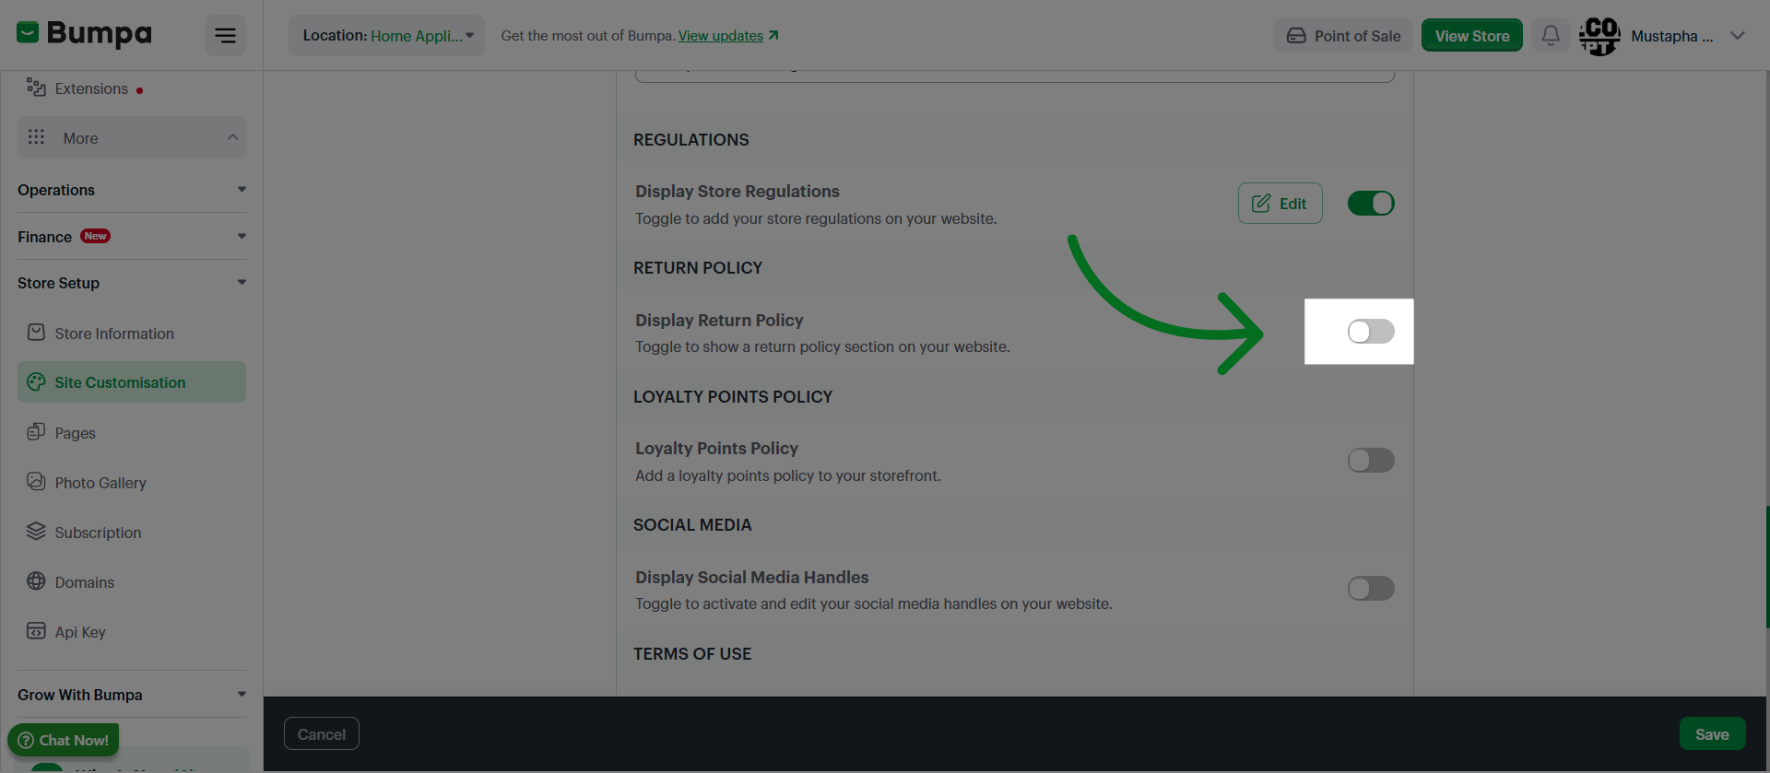Click the Api Key icon
The height and width of the screenshot is (773, 1770).
(36, 631)
